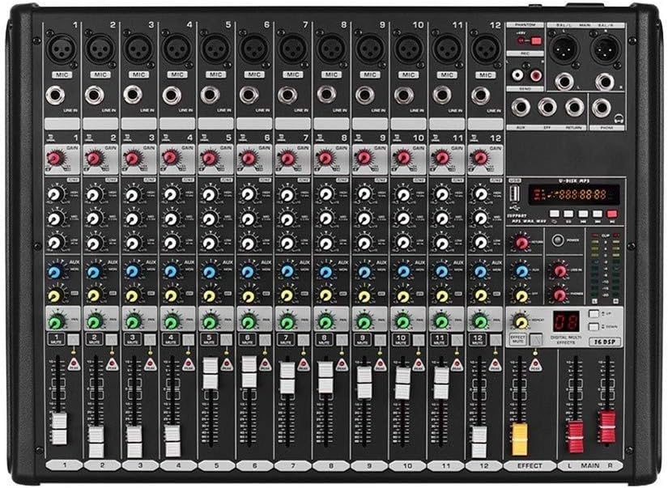
Task: Click channel 1 HIGH EQ knob
Action: point(53,194)
